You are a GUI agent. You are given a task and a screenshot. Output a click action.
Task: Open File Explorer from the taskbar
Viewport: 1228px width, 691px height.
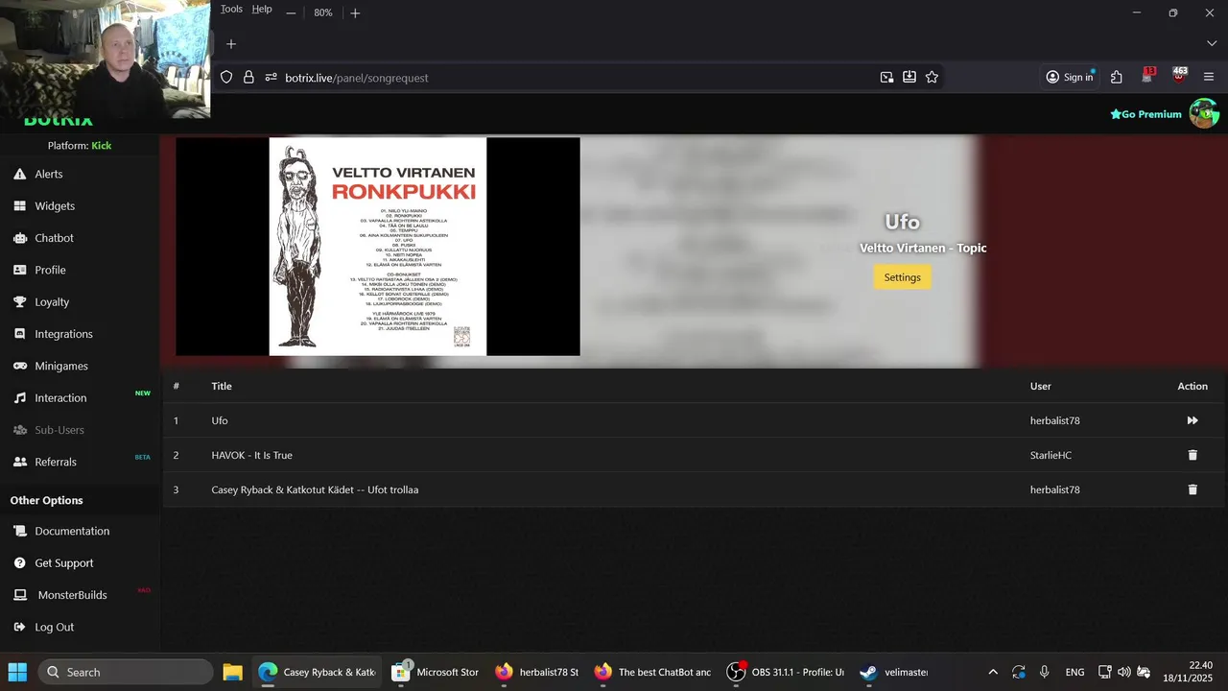[232, 672]
